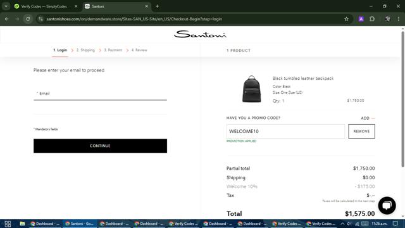
Task: Click the WELCOME10 promo code field
Action: point(285,131)
